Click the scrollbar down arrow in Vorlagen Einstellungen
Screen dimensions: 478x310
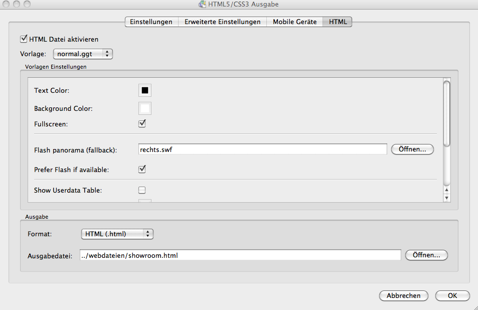coord(447,198)
